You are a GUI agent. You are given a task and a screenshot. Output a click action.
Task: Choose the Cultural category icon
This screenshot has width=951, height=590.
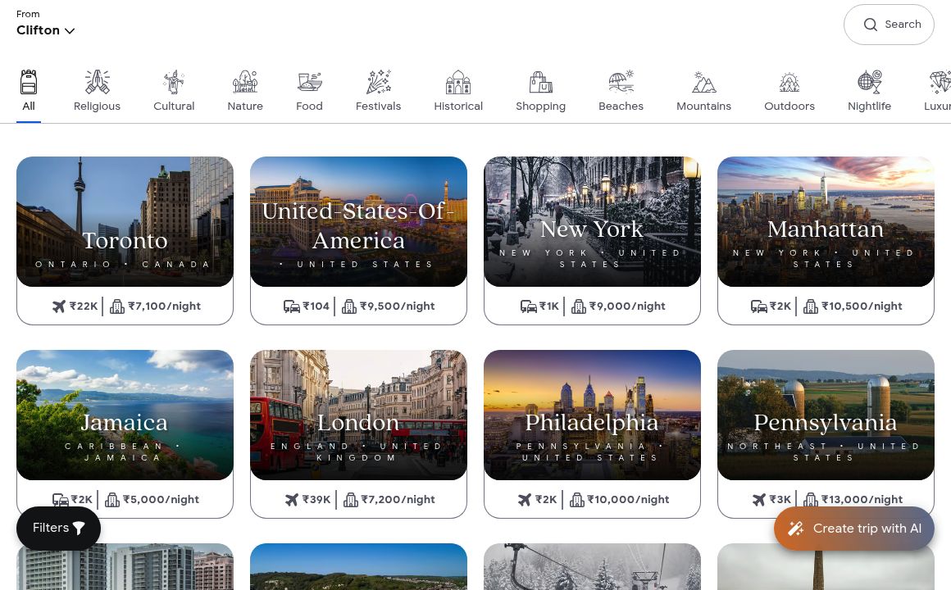coord(174,82)
